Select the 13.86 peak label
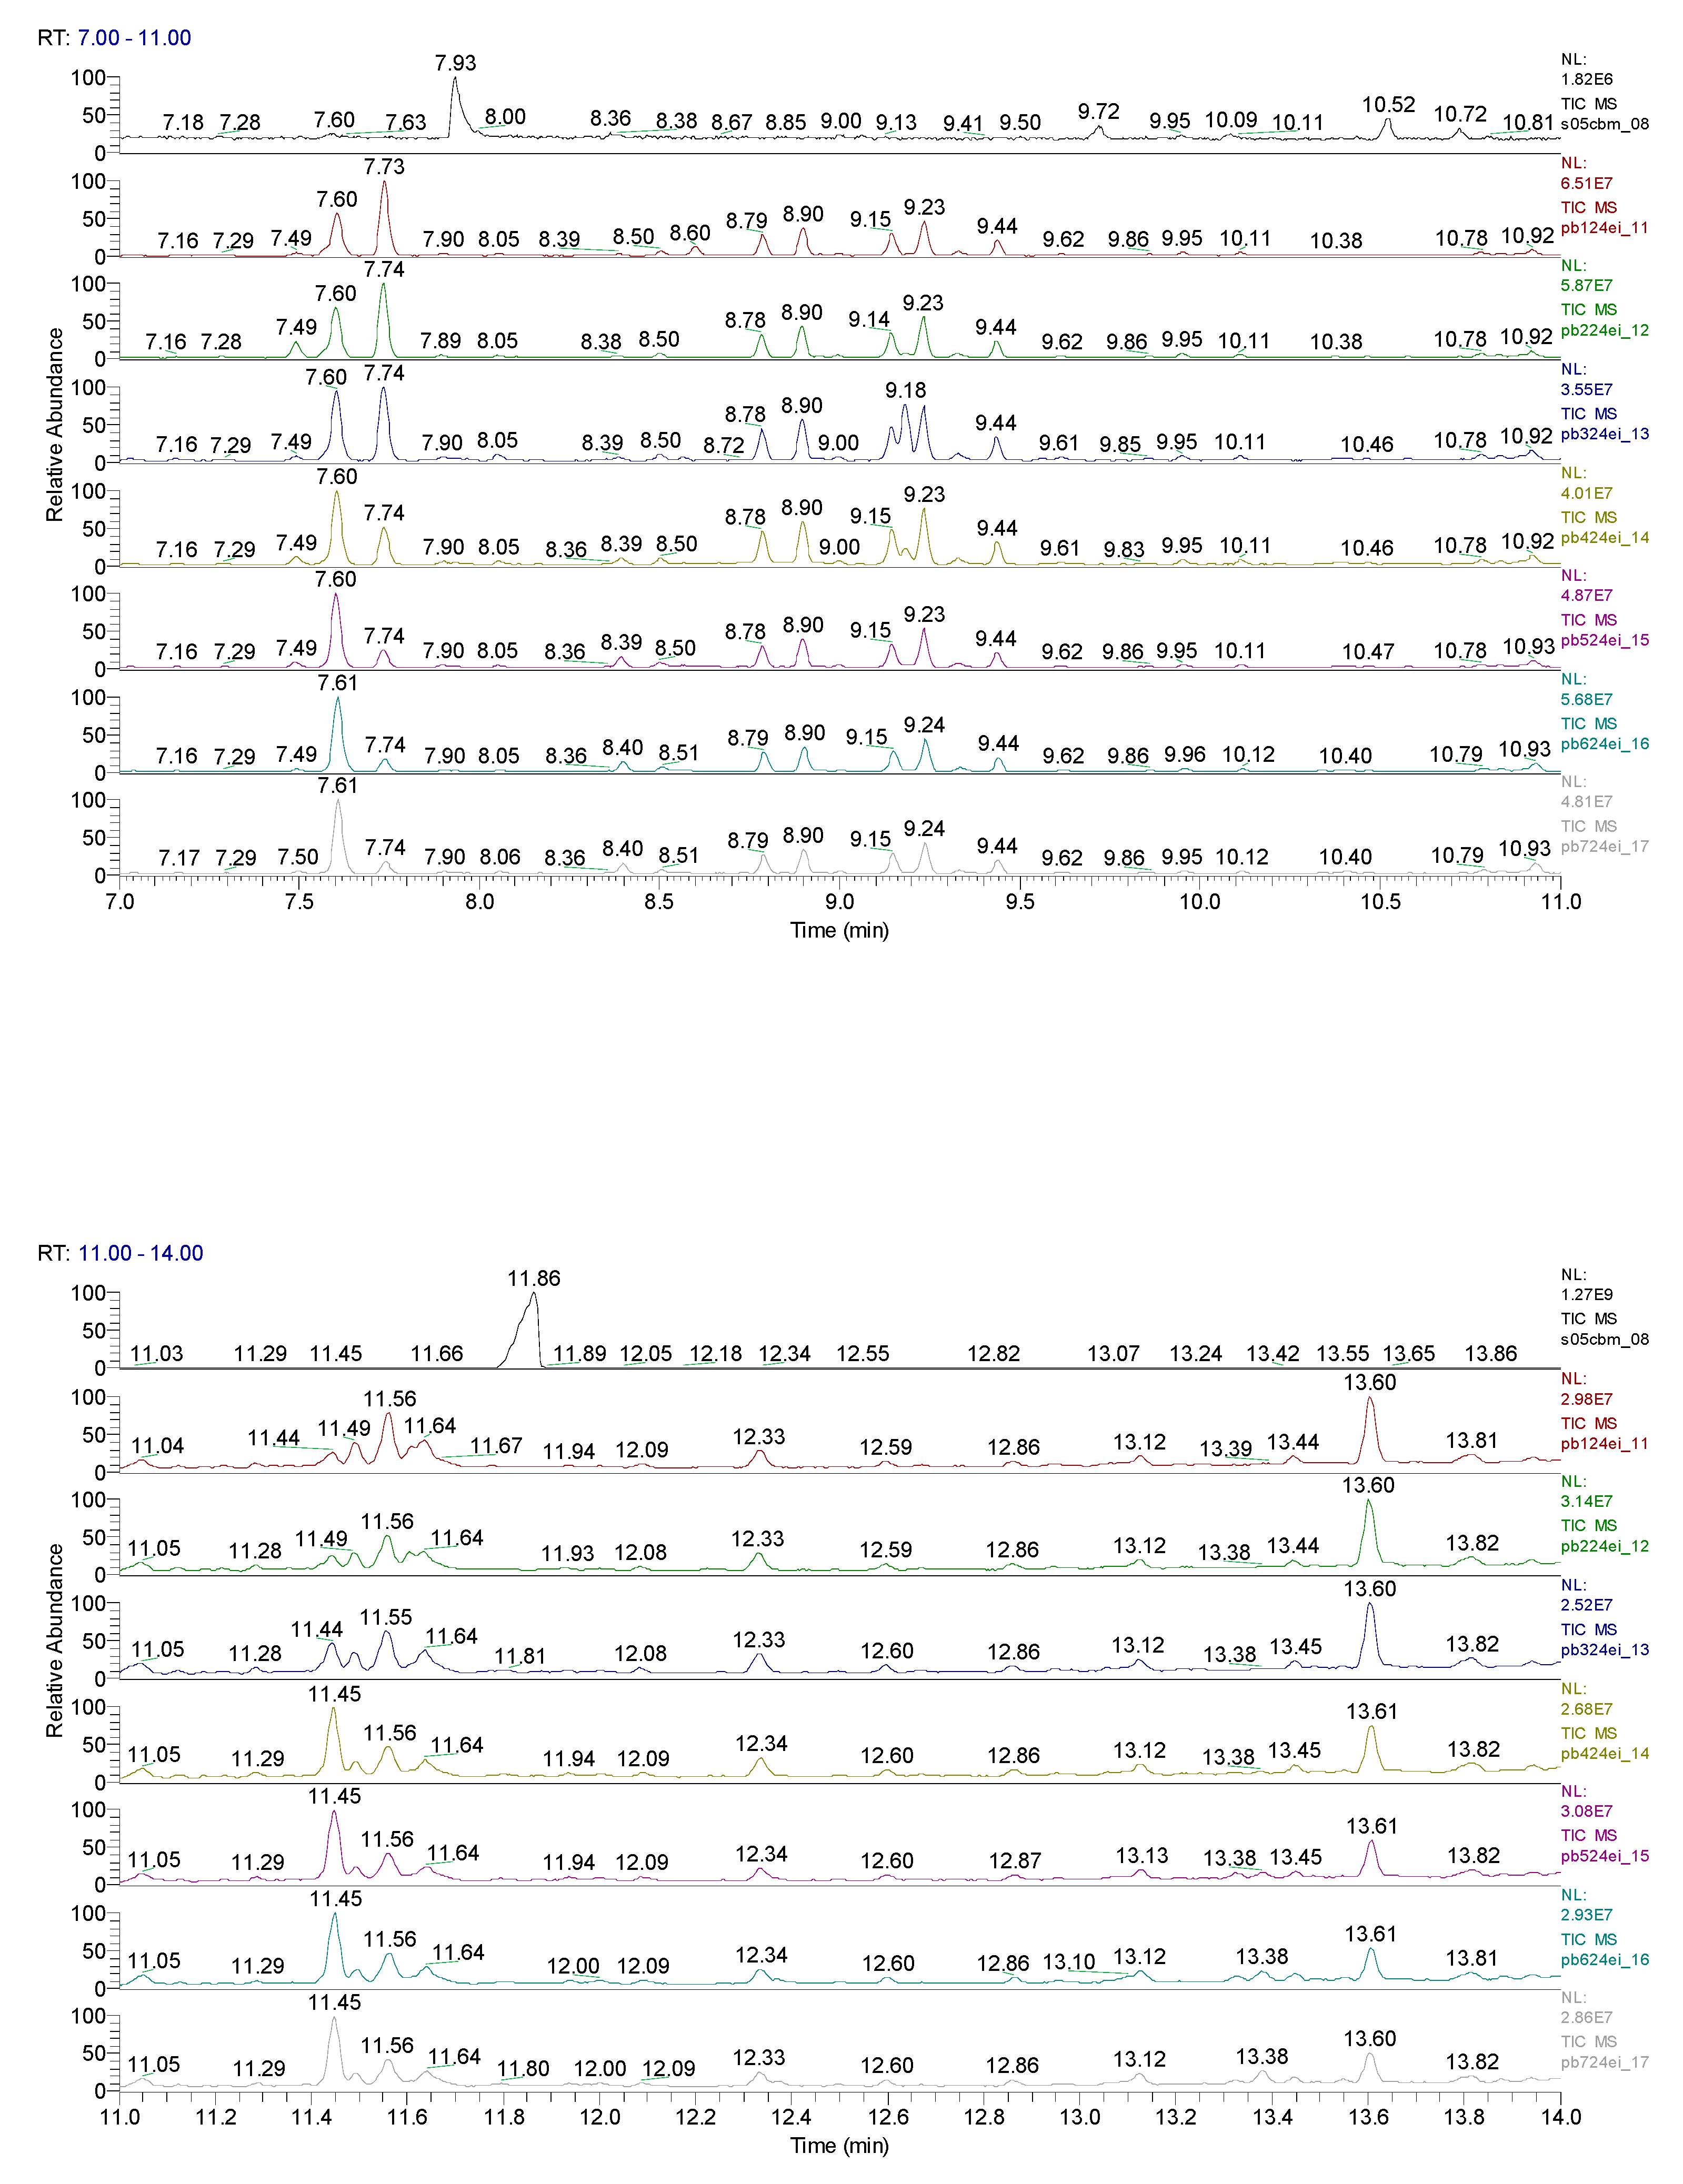 (1491, 1354)
